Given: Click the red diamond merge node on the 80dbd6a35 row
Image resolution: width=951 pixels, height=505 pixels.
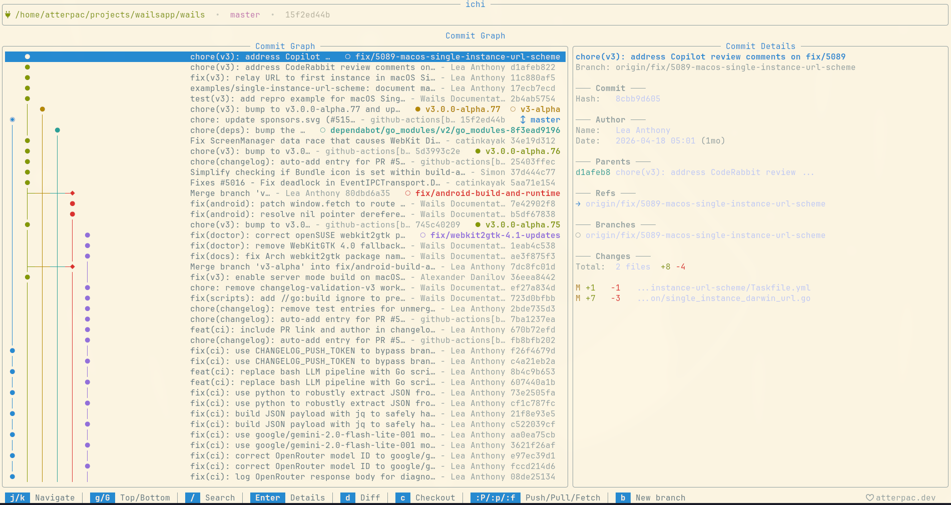Looking at the screenshot, I should pos(73,193).
